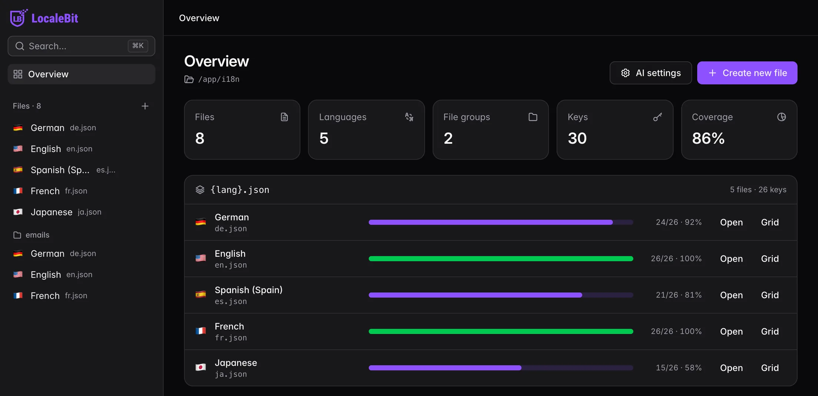Open Japanese ja.json in the sidebar list

pyautogui.click(x=82, y=212)
